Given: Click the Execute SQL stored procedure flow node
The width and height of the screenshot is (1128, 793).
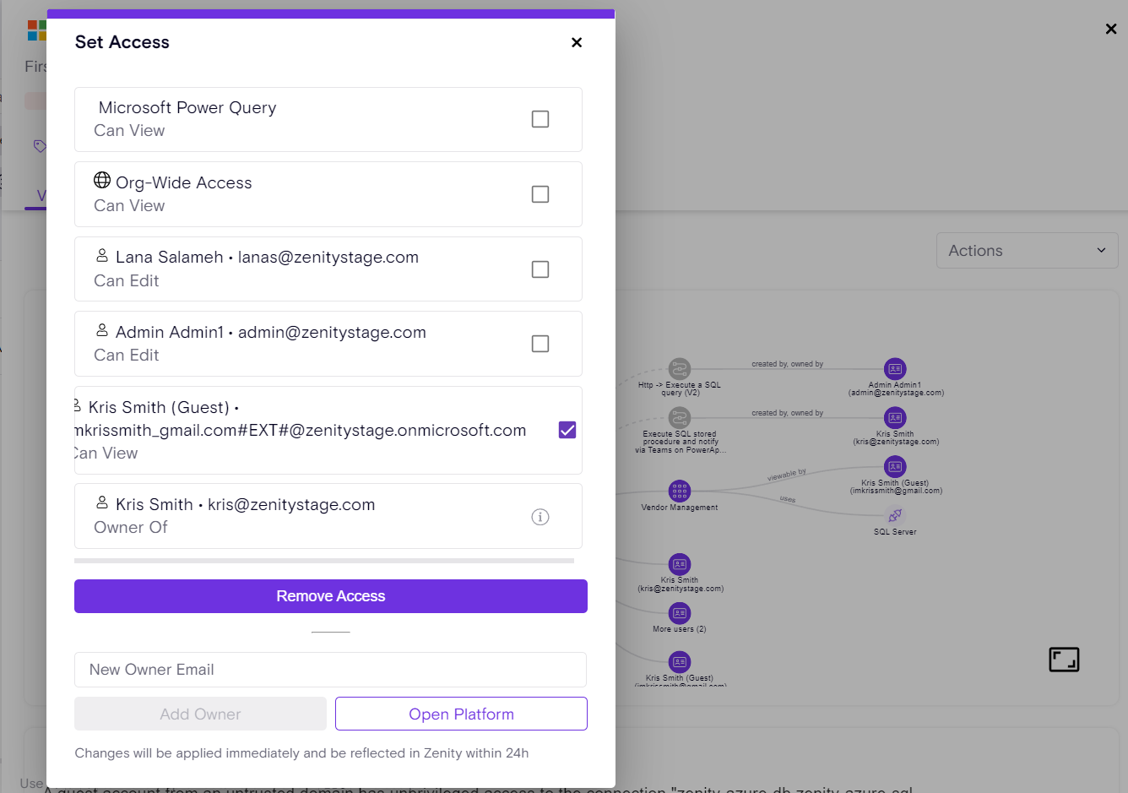Looking at the screenshot, I should click(x=680, y=418).
